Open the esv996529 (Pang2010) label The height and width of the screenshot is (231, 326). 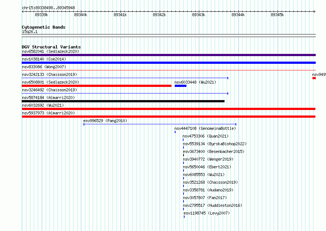105,121
